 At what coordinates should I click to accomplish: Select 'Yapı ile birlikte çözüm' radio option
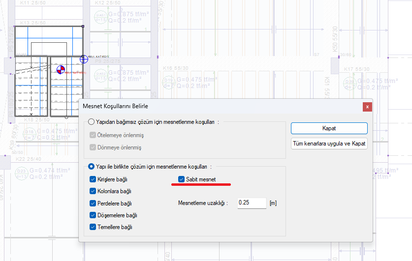click(92, 167)
